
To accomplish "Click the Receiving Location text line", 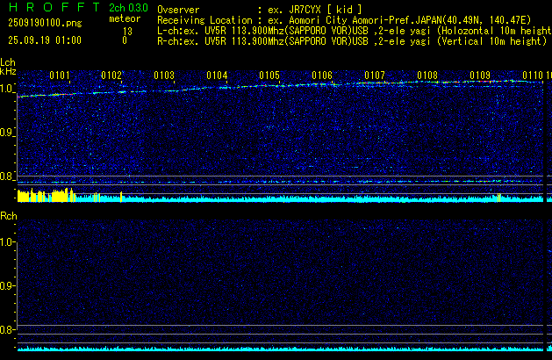I will [351, 18].
